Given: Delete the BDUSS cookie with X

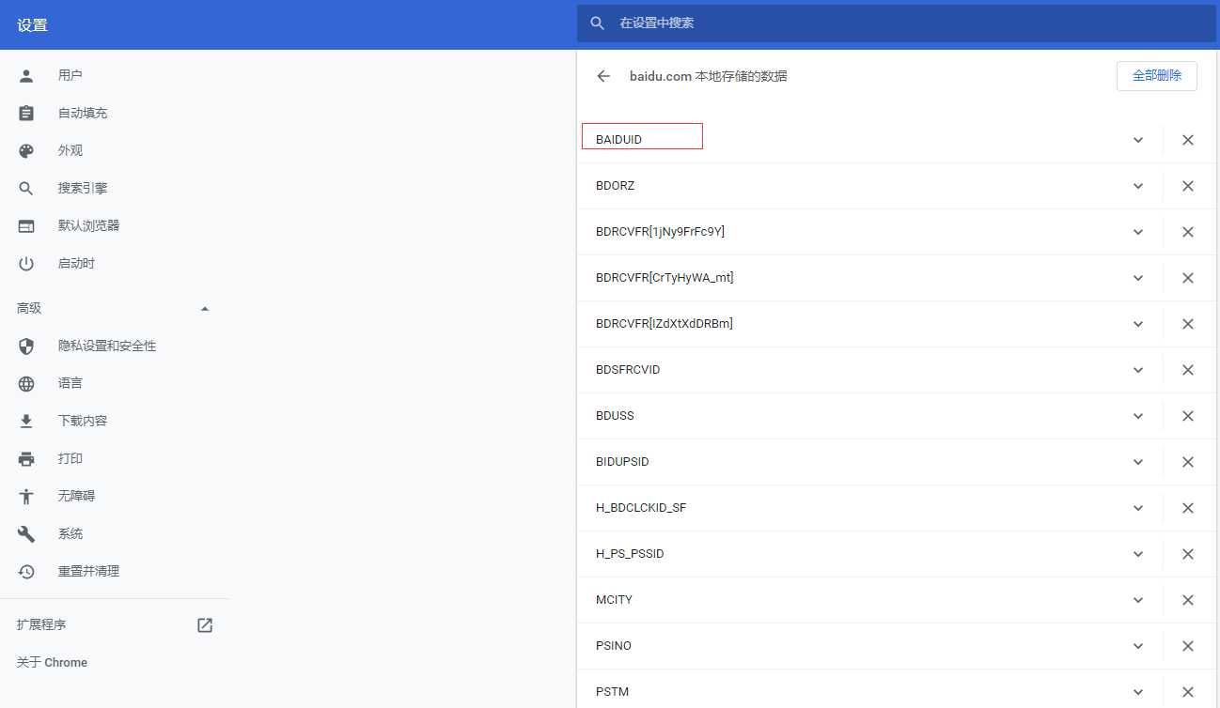Looking at the screenshot, I should pos(1188,416).
